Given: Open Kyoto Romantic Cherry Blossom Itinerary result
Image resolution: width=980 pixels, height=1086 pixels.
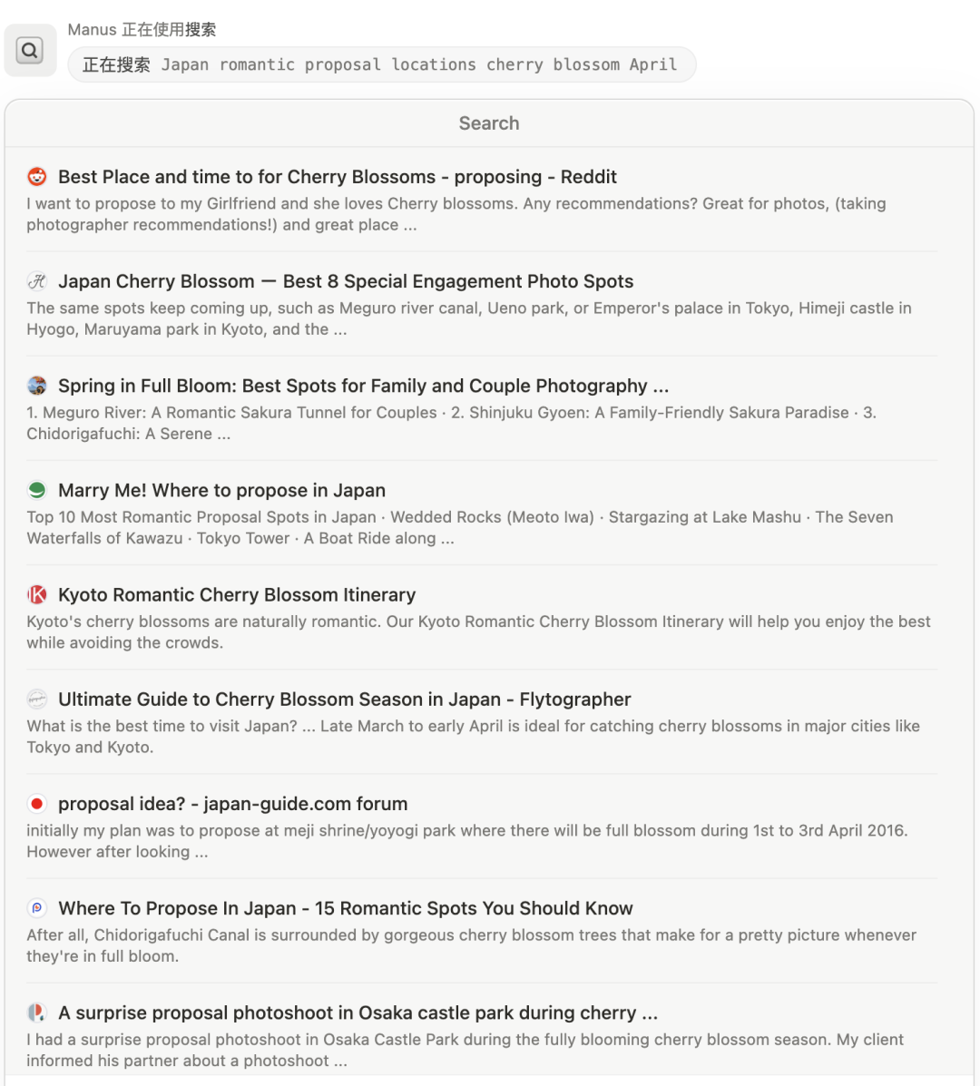Looking at the screenshot, I should (236, 594).
